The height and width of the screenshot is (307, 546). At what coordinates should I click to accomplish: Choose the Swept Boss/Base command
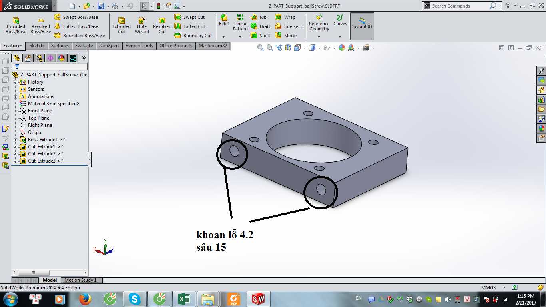[x=76, y=17]
